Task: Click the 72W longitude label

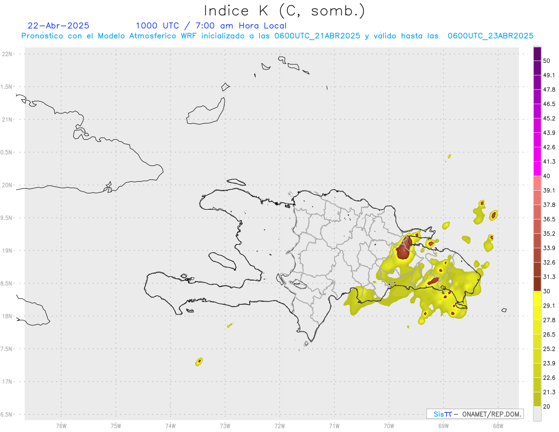Action: 279,425
